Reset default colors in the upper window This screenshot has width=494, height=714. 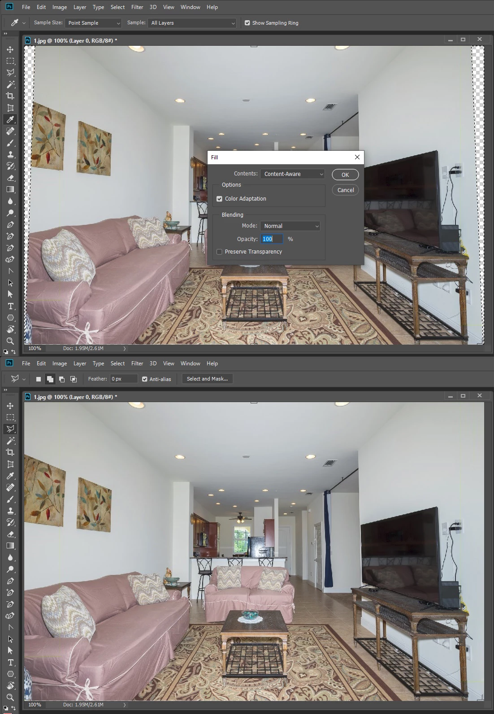click(x=6, y=352)
